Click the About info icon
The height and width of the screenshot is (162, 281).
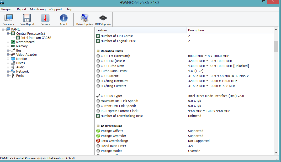click(63, 19)
